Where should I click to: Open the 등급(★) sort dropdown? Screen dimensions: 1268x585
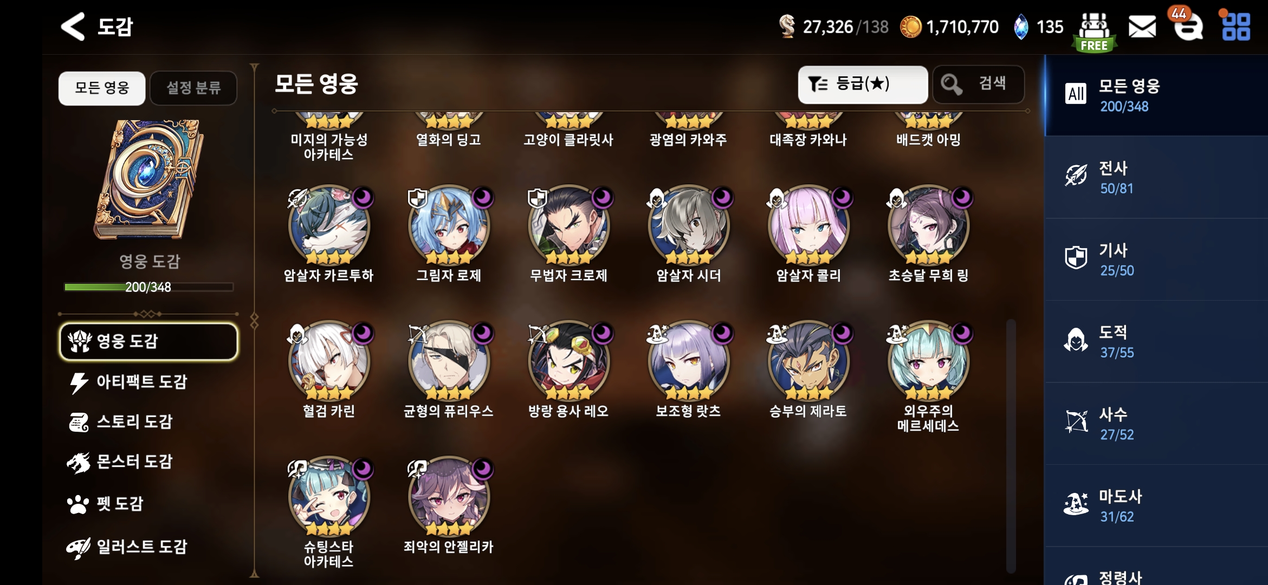pos(863,84)
